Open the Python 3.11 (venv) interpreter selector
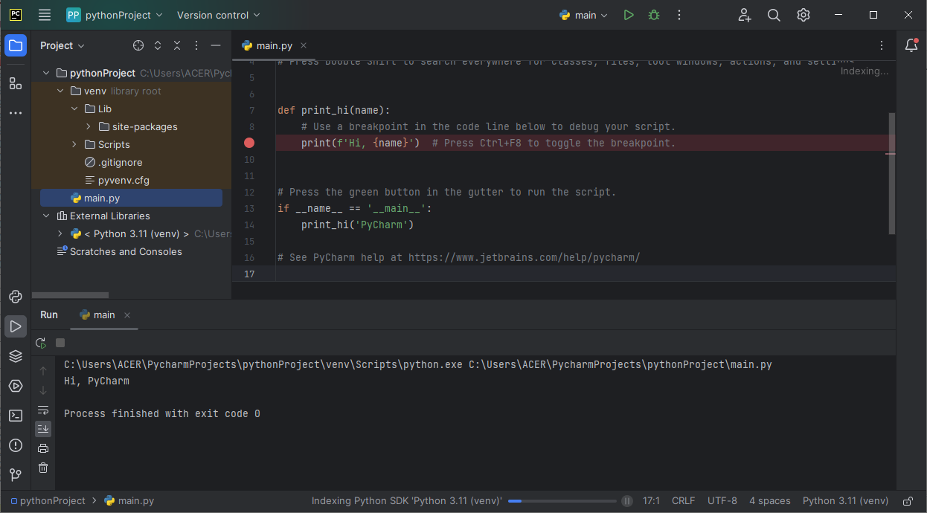 tap(846, 501)
